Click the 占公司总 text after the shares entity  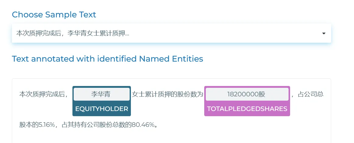point(310,94)
